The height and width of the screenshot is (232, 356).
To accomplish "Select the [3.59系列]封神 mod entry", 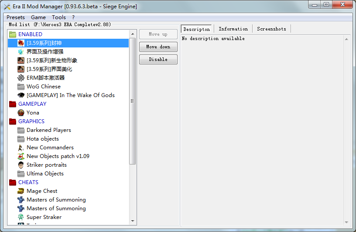I will (x=68, y=43).
